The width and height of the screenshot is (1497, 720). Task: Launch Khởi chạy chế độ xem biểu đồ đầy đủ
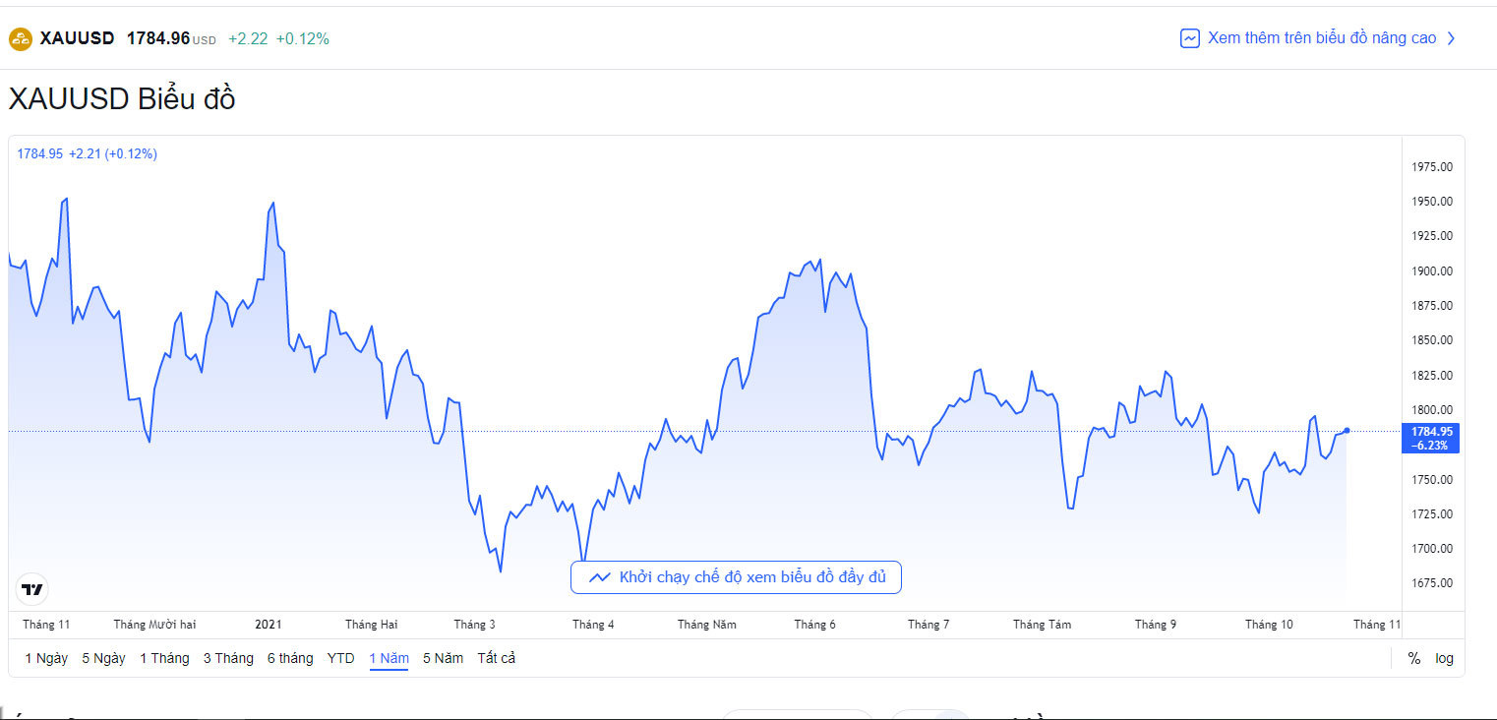(751, 577)
